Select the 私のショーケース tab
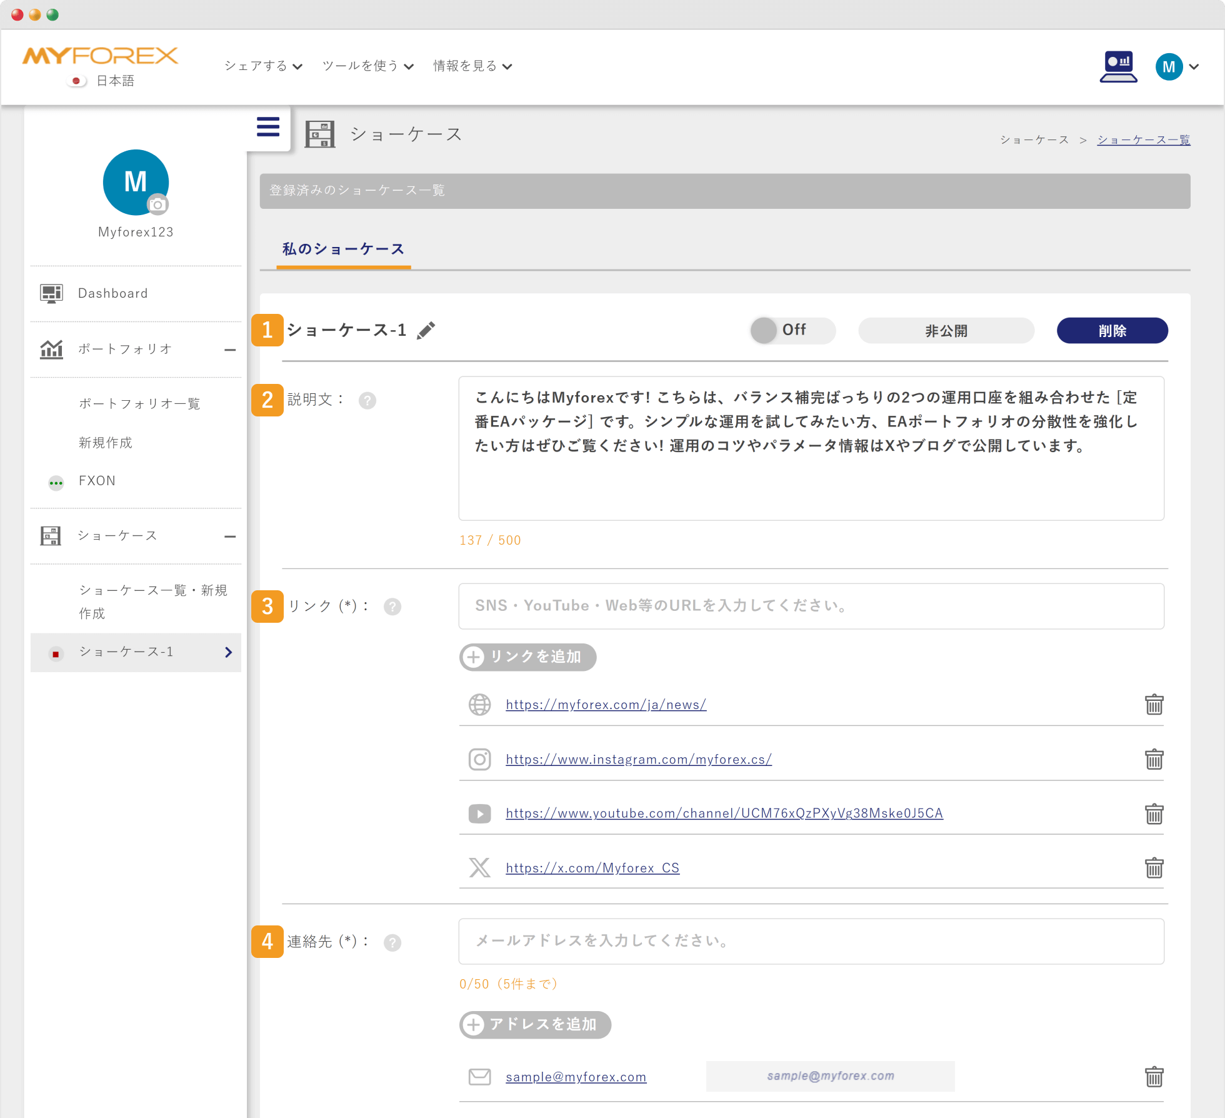The height and width of the screenshot is (1118, 1225). click(x=343, y=249)
